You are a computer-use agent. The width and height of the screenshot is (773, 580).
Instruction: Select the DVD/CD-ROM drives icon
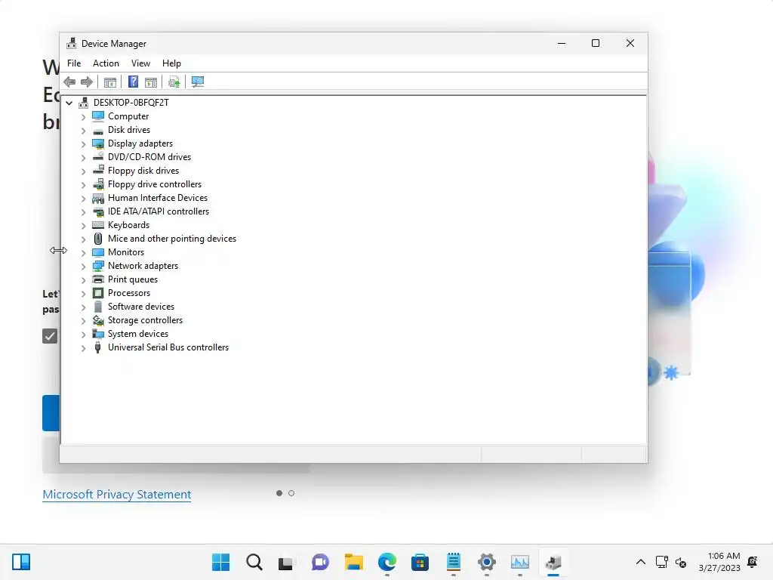pyautogui.click(x=98, y=157)
